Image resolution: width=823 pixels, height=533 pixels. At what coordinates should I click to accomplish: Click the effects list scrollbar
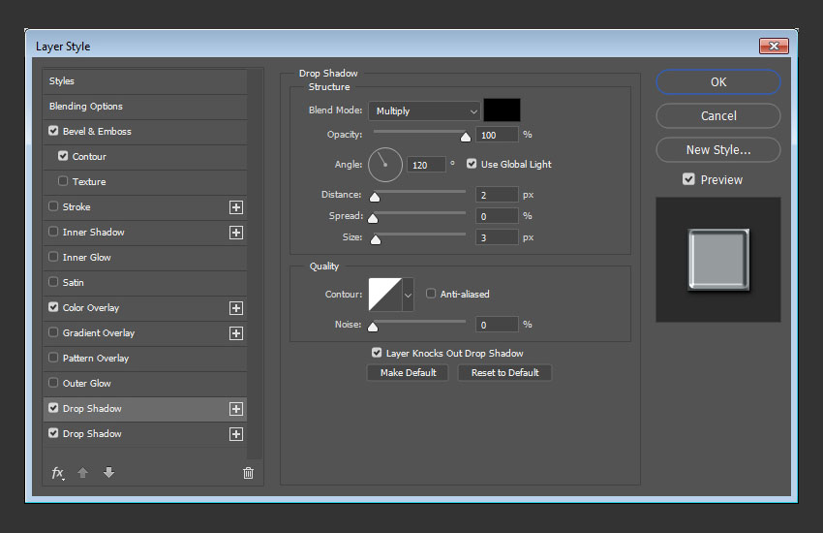(255, 264)
